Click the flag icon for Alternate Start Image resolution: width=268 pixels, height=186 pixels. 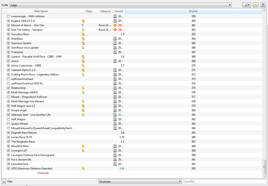tap(83, 115)
